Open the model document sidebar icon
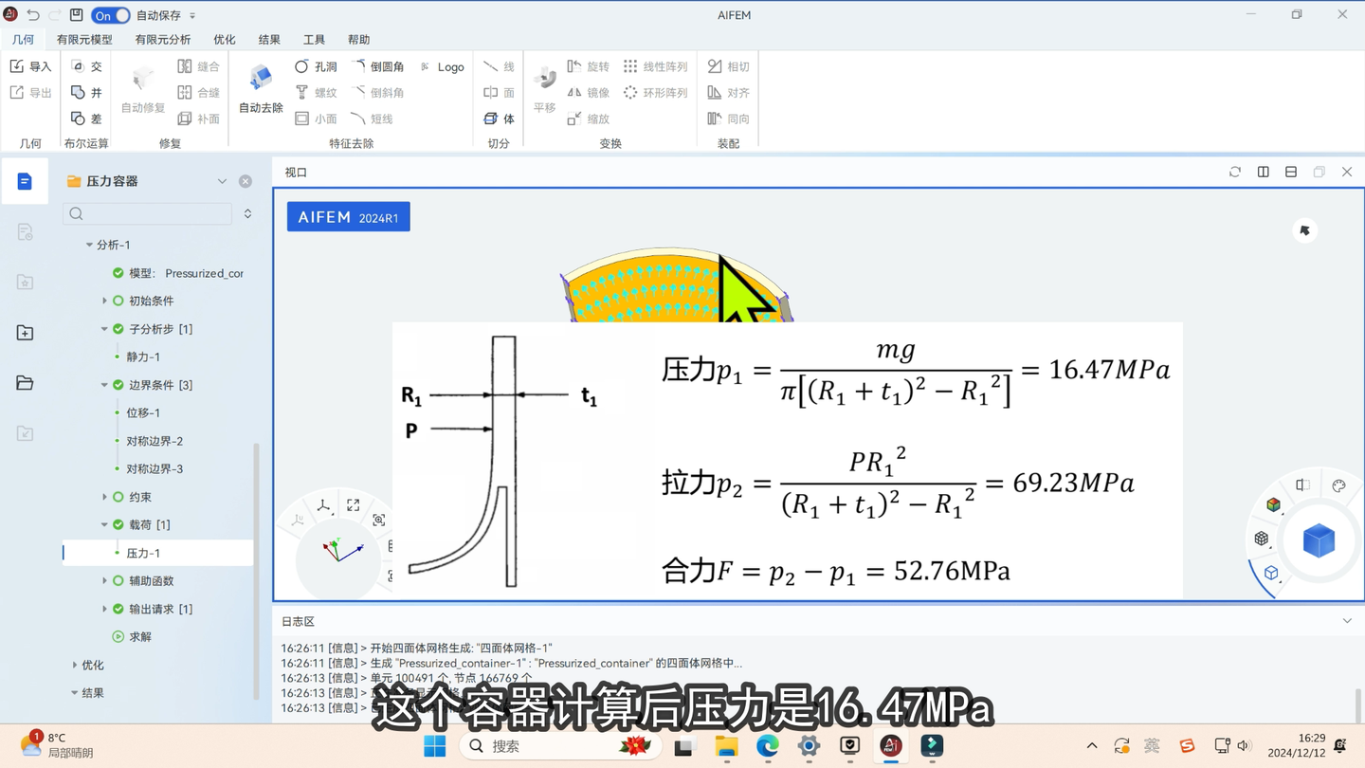Image resolution: width=1365 pixels, height=768 pixels. (25, 181)
